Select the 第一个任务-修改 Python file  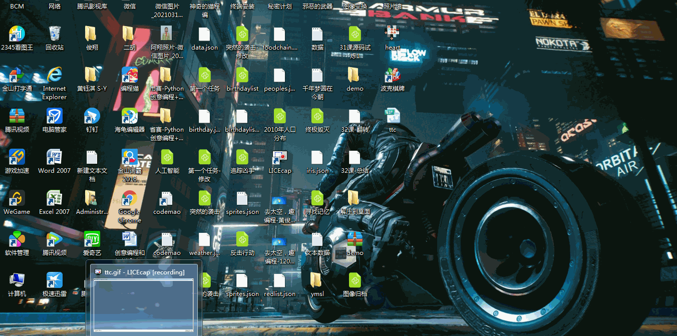coord(205,157)
